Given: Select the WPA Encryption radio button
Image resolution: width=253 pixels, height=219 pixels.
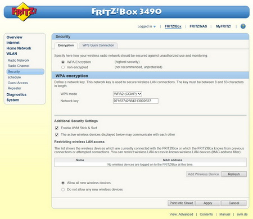Looking at the screenshot, I should (x=63, y=62).
